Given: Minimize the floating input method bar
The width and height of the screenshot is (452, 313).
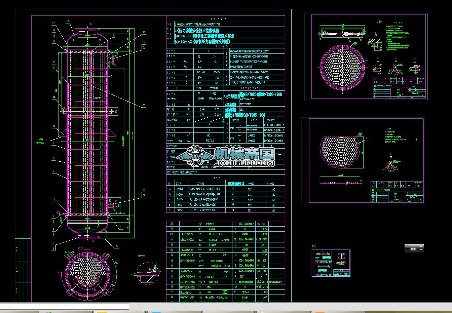Looking at the screenshot, I should (421, 246).
